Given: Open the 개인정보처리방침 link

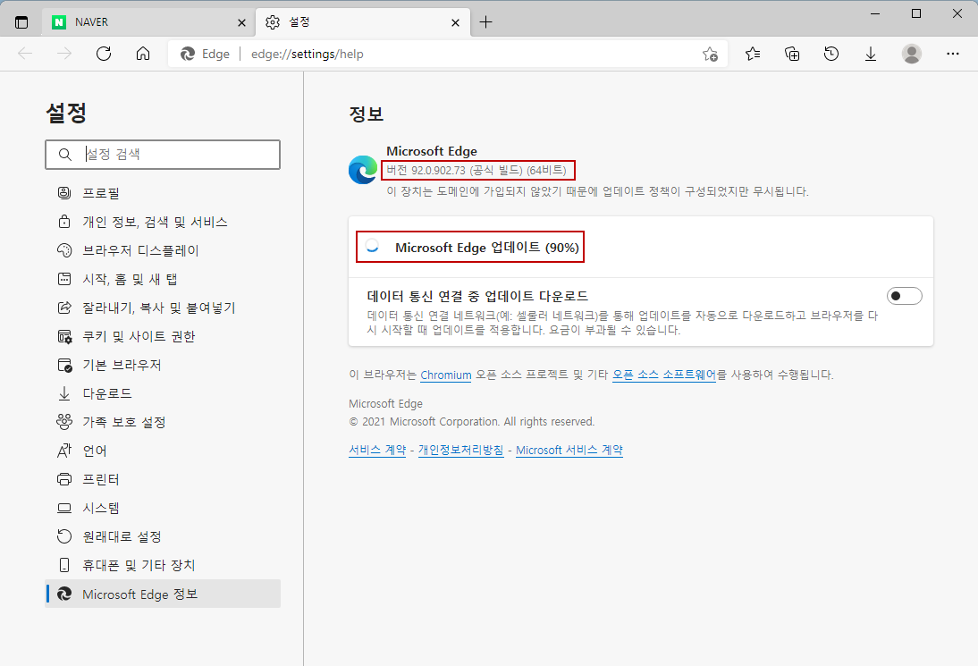Looking at the screenshot, I should pyautogui.click(x=461, y=451).
